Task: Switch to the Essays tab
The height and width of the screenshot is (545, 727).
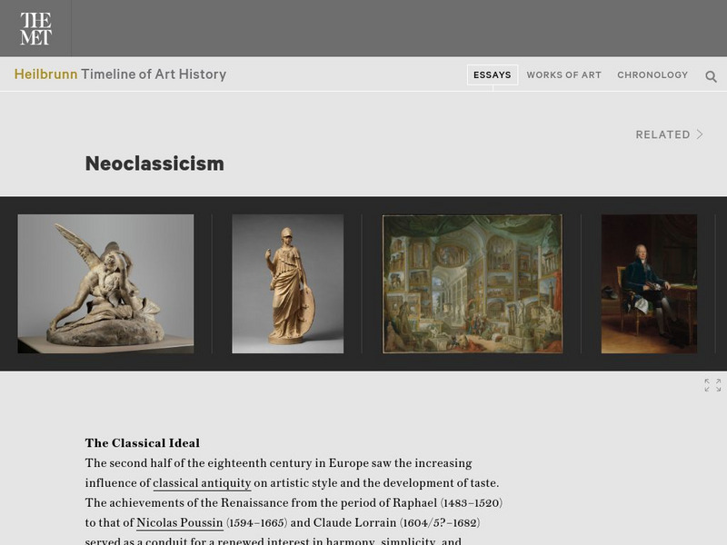Action: click(493, 75)
